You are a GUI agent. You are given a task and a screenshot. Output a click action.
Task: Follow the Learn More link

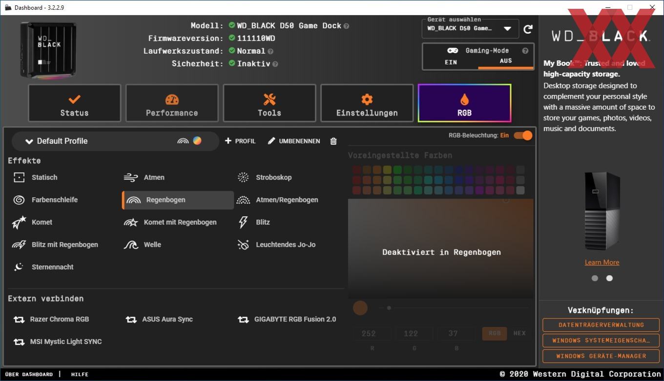pyautogui.click(x=602, y=262)
